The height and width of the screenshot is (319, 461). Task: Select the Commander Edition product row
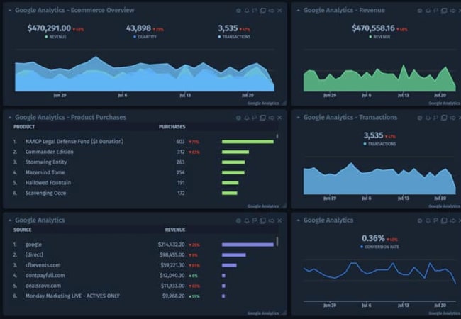(x=50, y=152)
